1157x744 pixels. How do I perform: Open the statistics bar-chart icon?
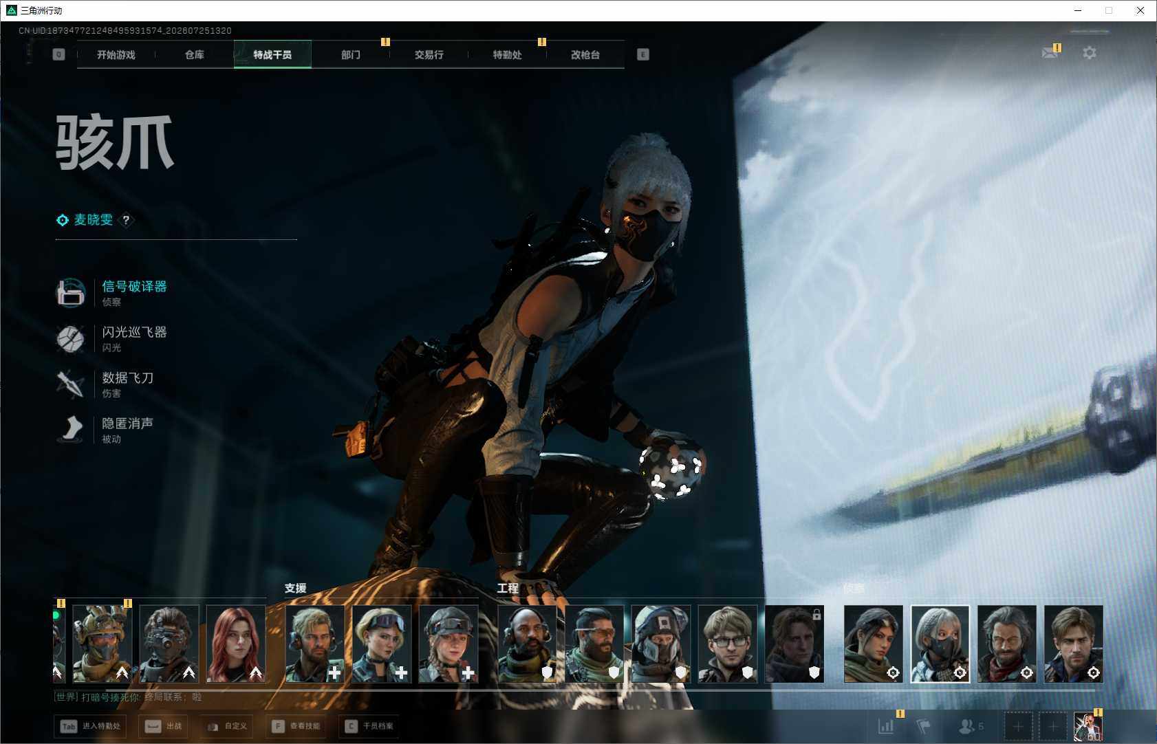click(886, 726)
